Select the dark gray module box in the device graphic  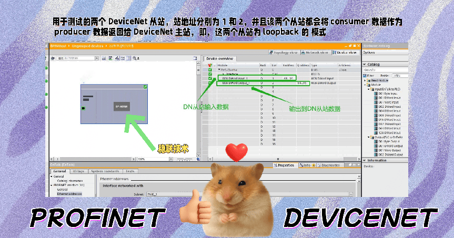tap(122, 107)
